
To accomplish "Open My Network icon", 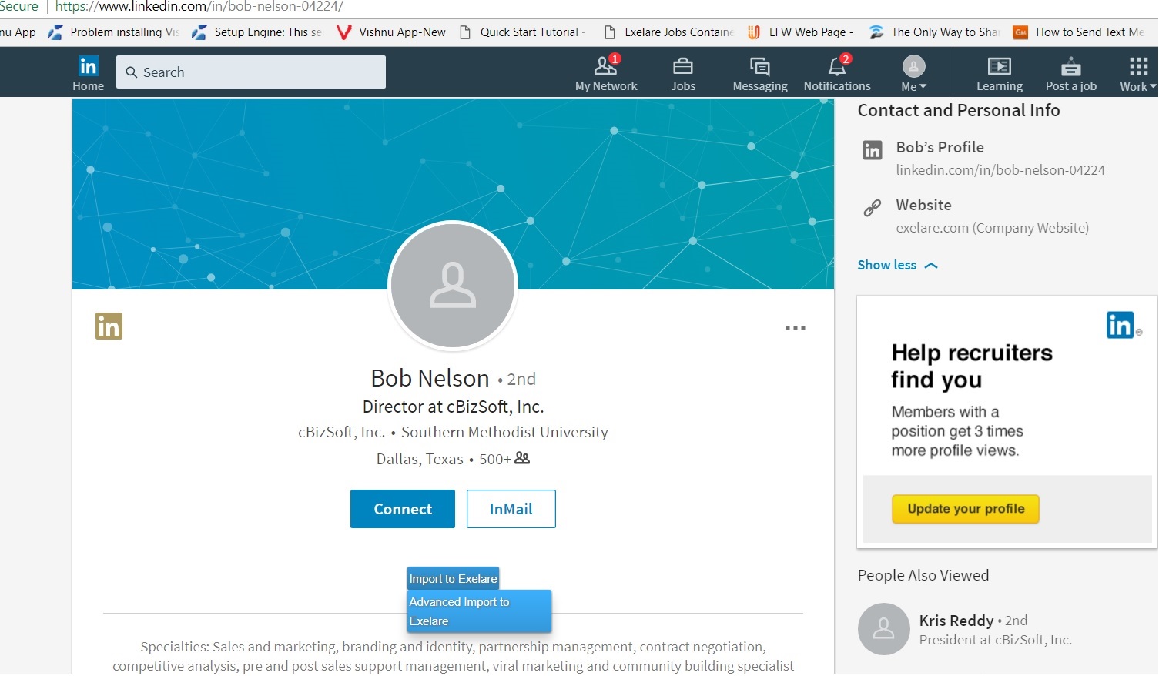I will tap(606, 66).
